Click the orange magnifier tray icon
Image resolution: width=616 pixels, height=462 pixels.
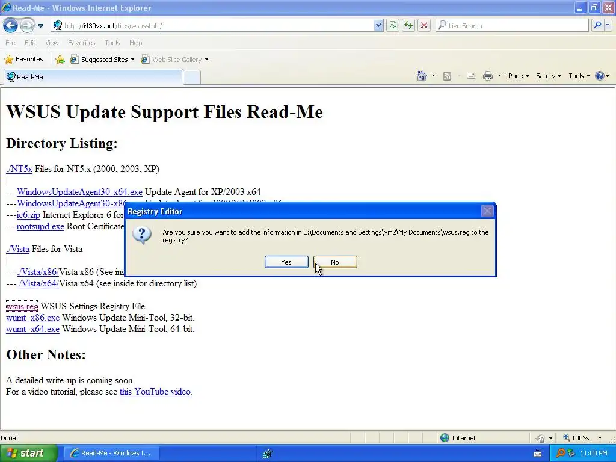tap(561, 453)
